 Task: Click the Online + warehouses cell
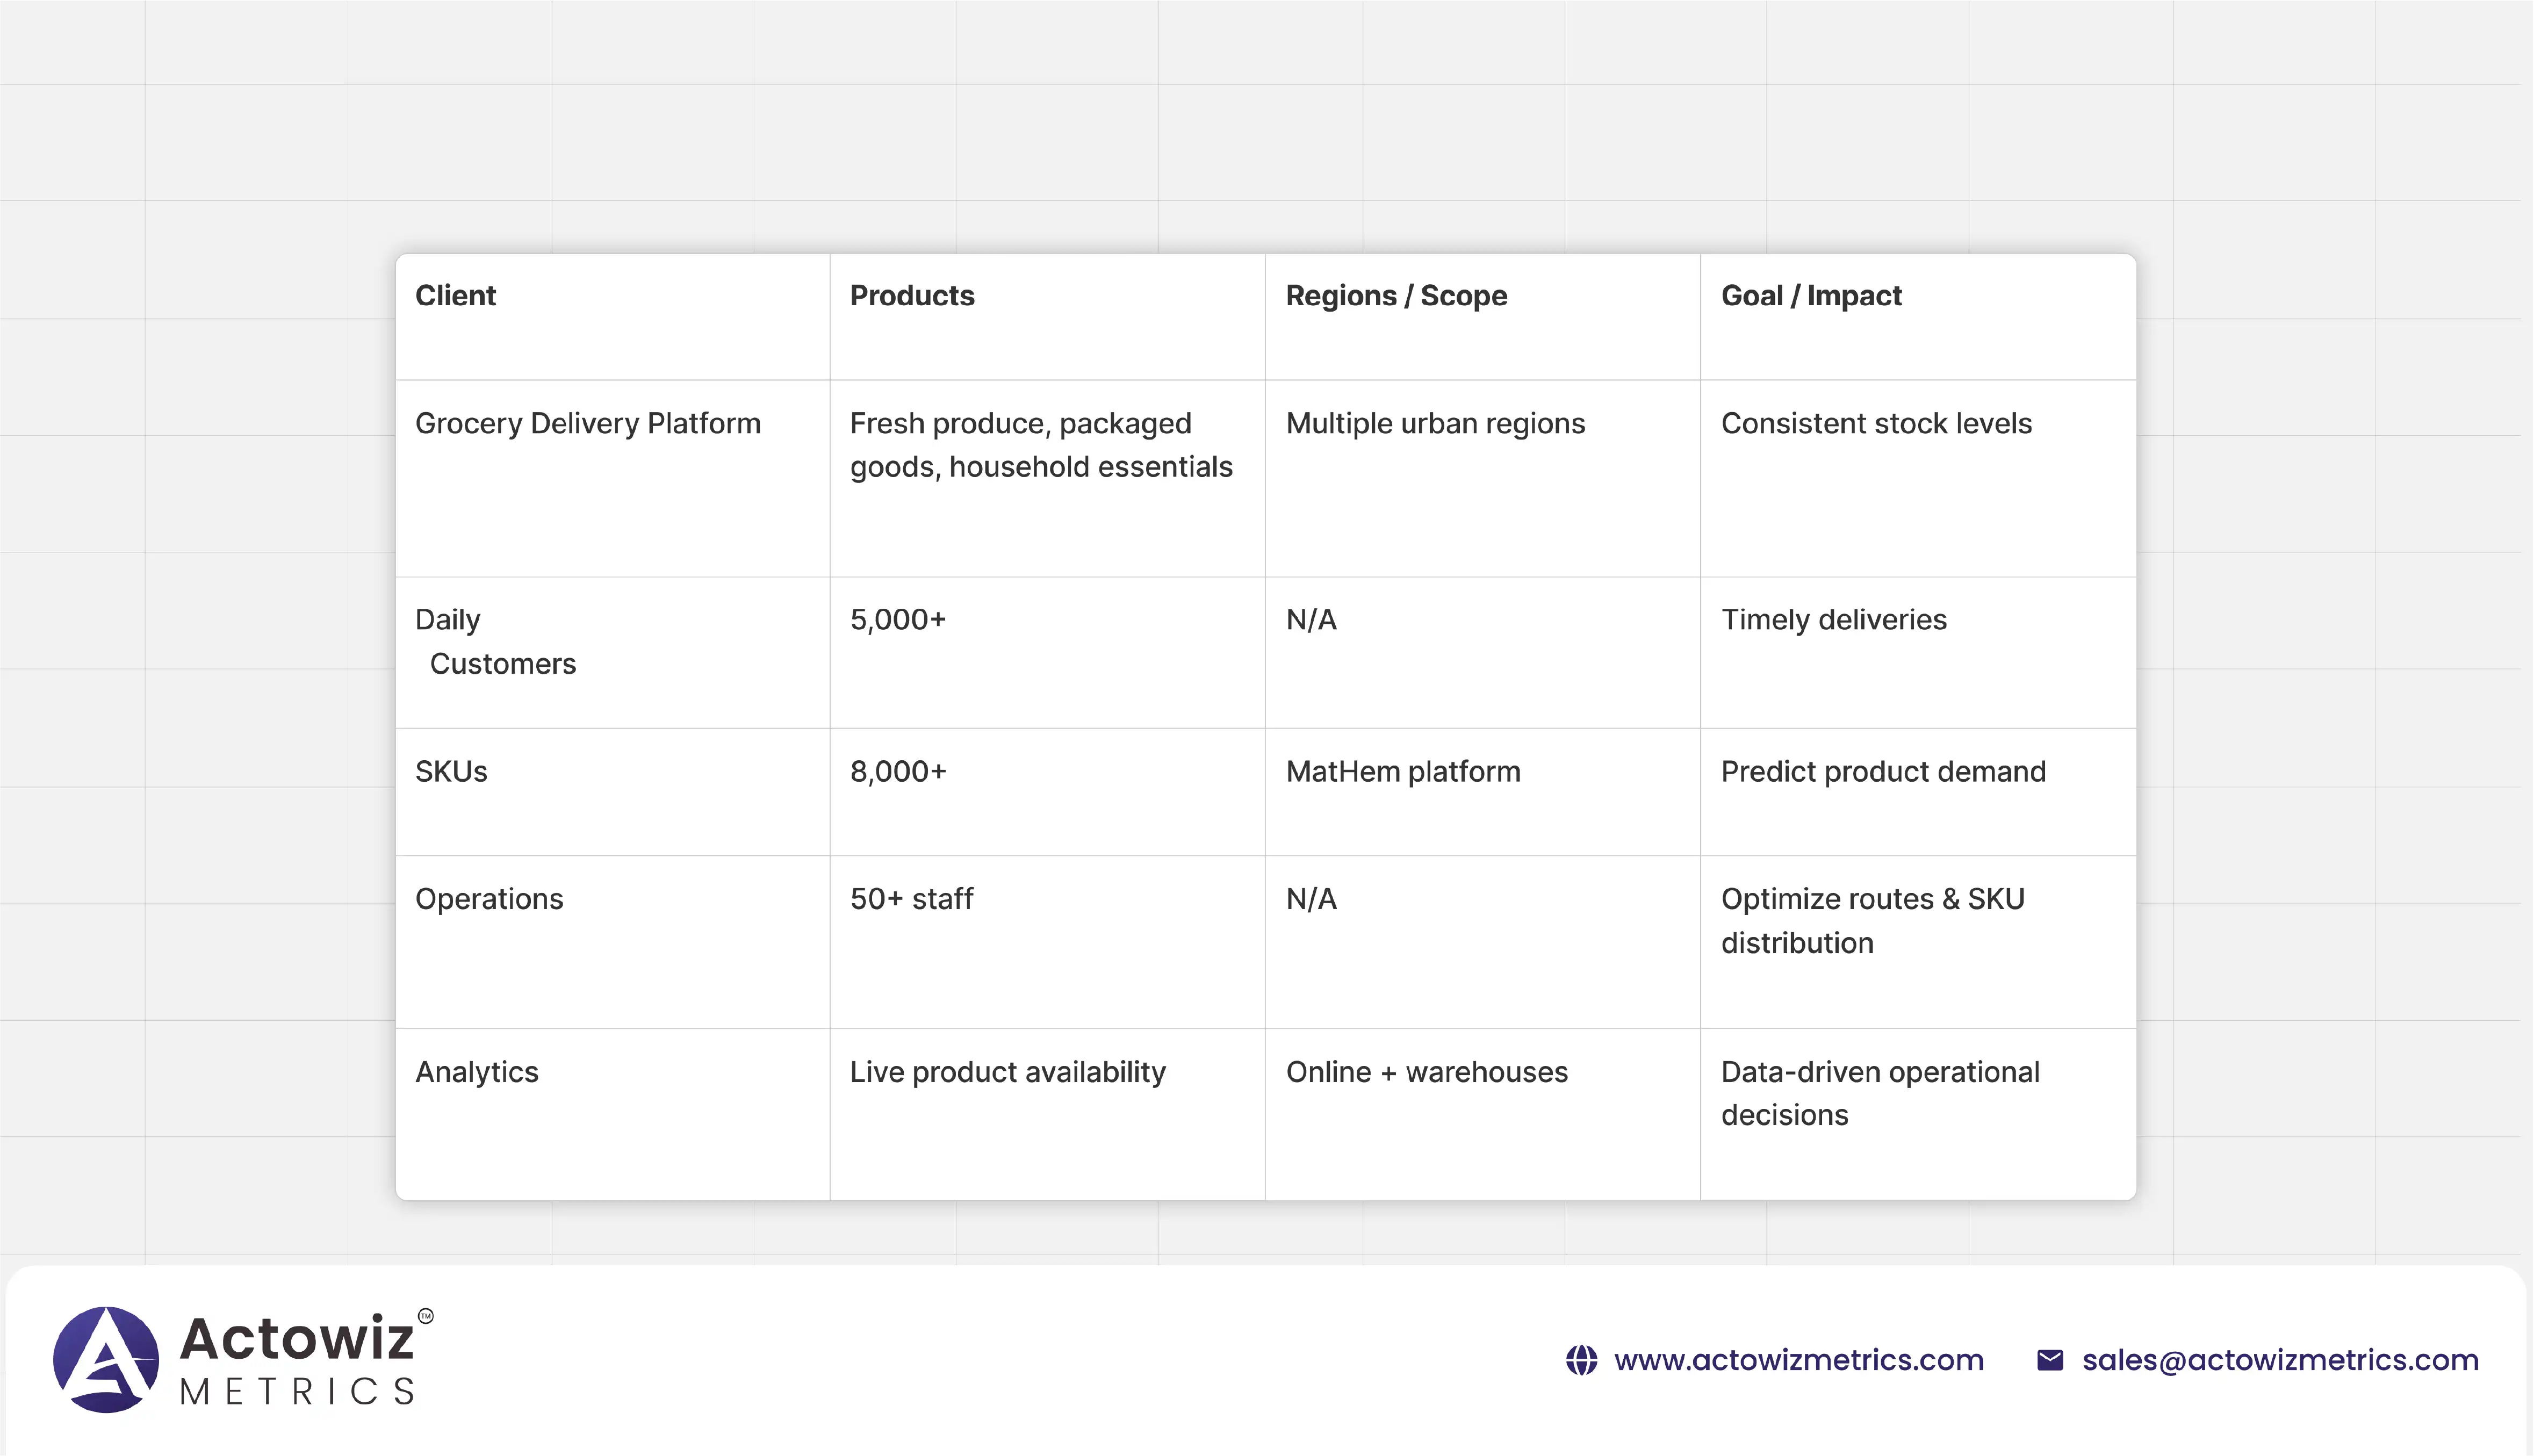pyautogui.click(x=1426, y=1072)
